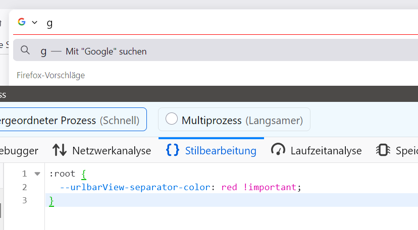The image size is (418, 230).
Task: Switch to the Netzwerkanalyse tab label
Action: point(112,150)
